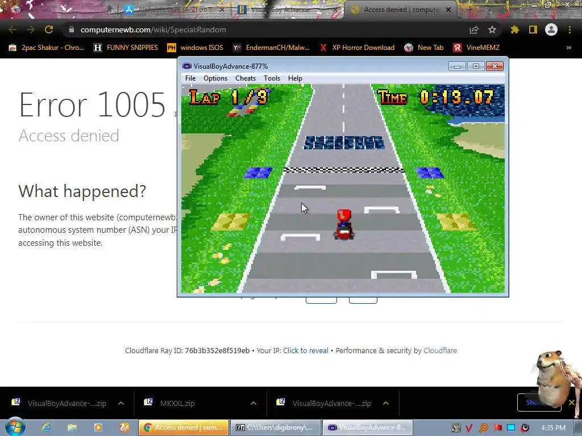Open the EndermanCH/Malw... bookmark
The image size is (582, 436).
(x=271, y=48)
